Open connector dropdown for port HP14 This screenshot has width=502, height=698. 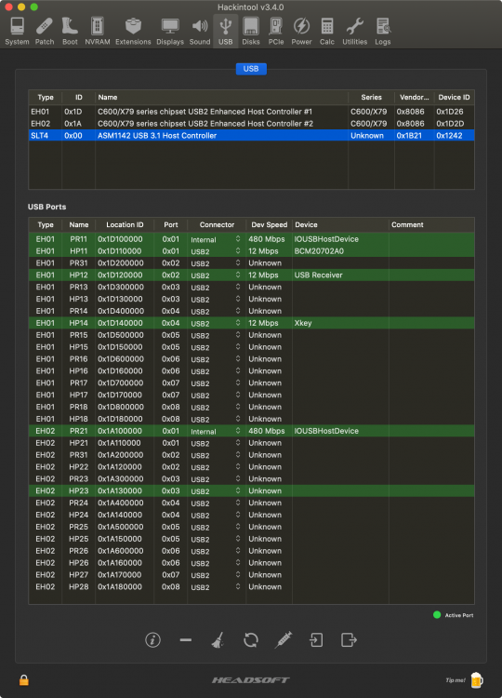point(216,324)
